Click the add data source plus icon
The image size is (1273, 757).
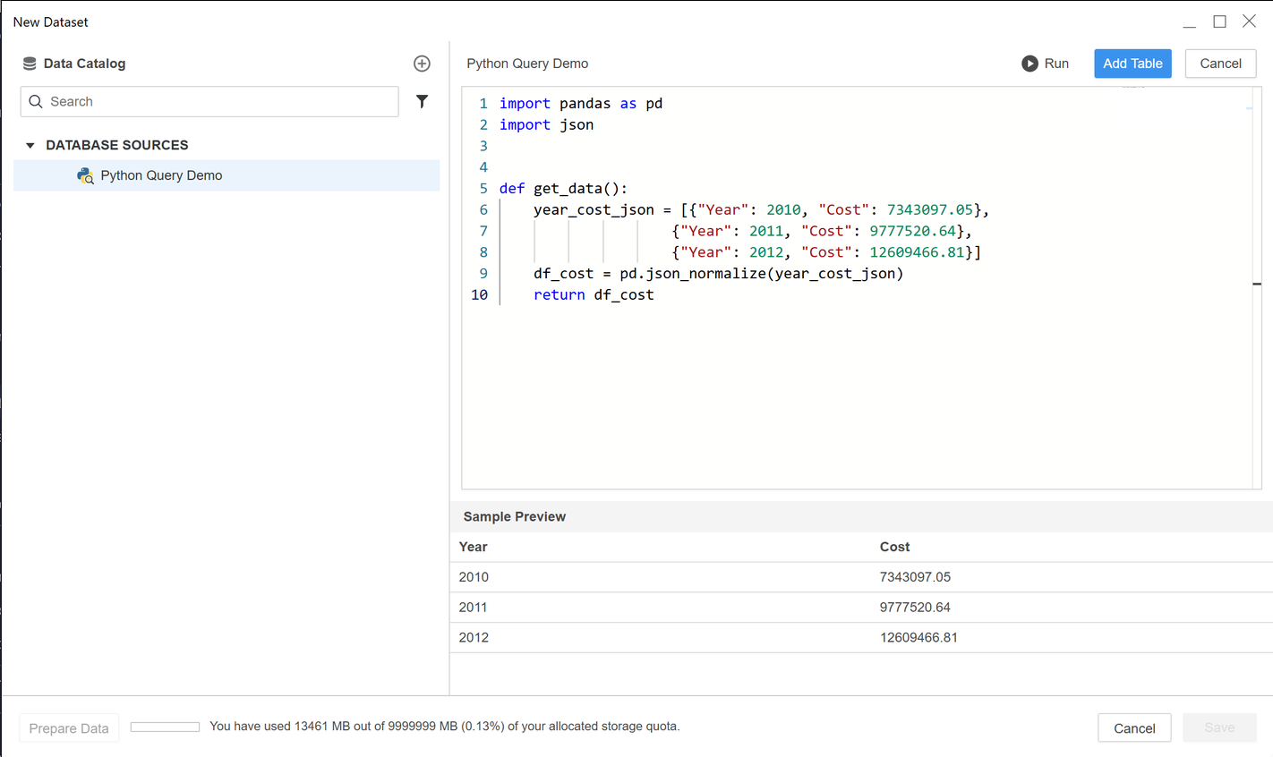pyautogui.click(x=422, y=64)
